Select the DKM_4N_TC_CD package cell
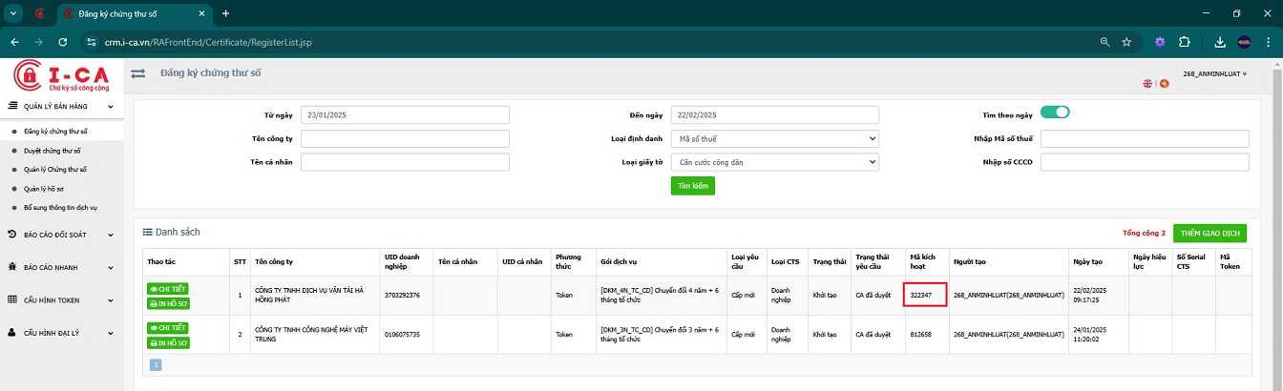The height and width of the screenshot is (391, 1283). point(660,296)
